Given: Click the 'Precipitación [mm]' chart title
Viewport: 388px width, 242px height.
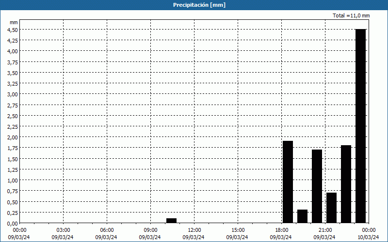Looking at the screenshot, I should click(199, 5).
